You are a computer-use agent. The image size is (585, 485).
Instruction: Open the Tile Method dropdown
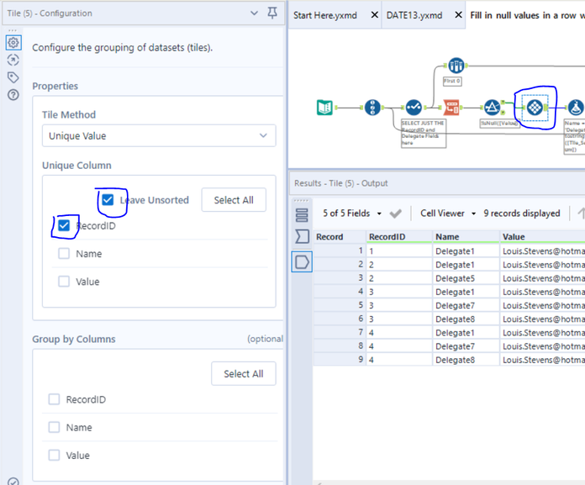click(x=159, y=136)
